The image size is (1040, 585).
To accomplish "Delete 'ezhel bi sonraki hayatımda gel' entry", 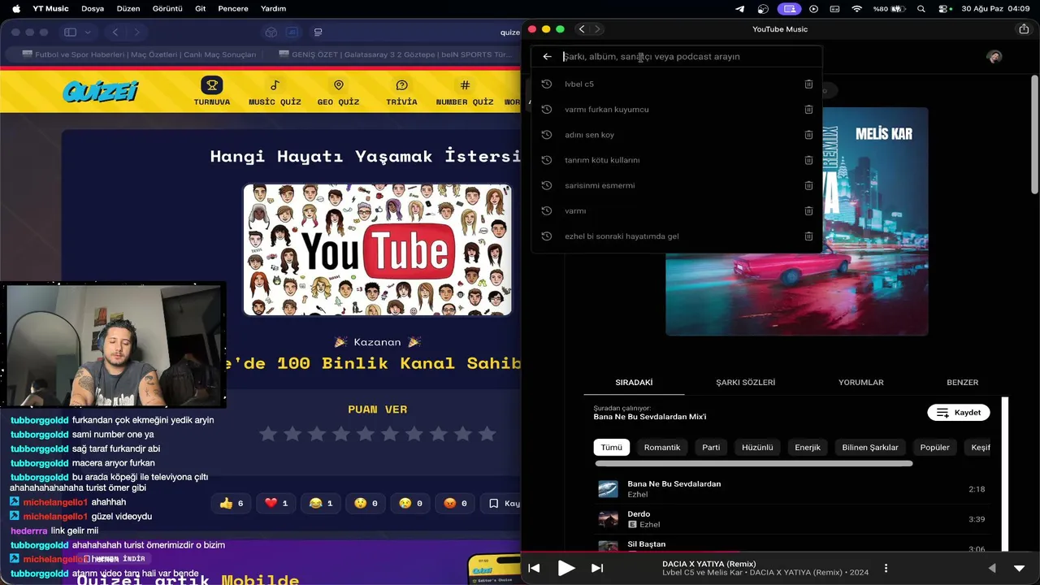I will click(x=808, y=236).
